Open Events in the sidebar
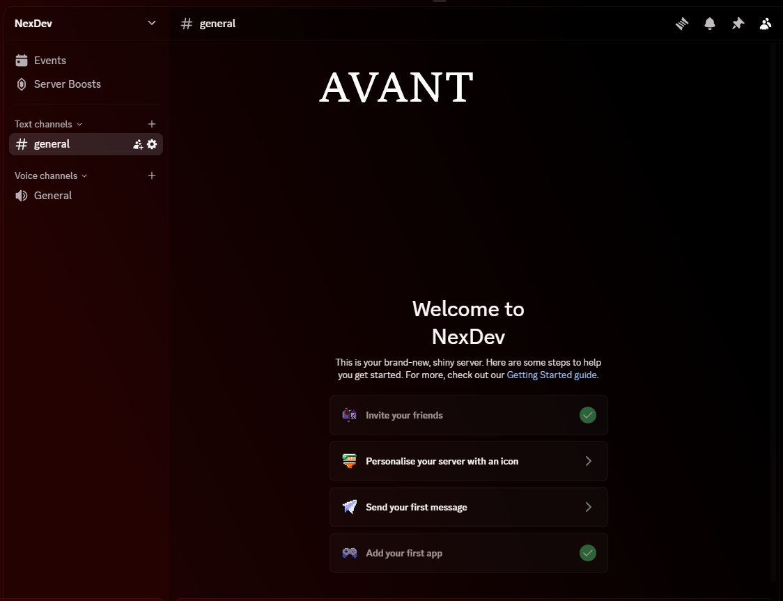The width and height of the screenshot is (783, 601). [86, 61]
